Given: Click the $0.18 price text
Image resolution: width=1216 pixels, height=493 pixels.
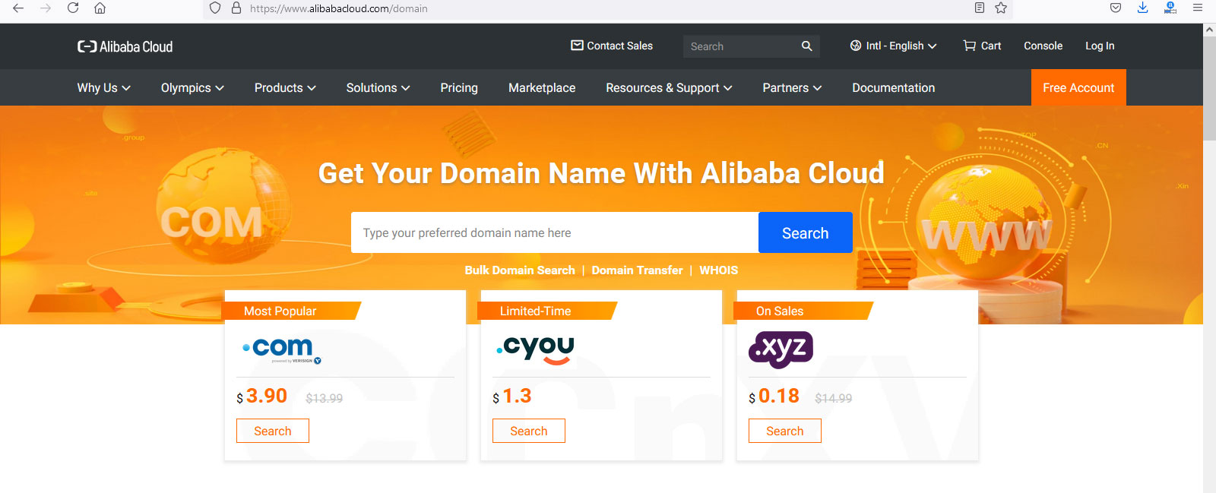Looking at the screenshot, I should [x=774, y=397].
